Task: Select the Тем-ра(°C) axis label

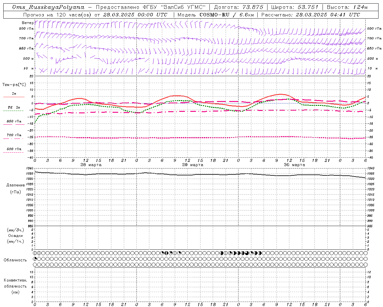Action: 14,85
